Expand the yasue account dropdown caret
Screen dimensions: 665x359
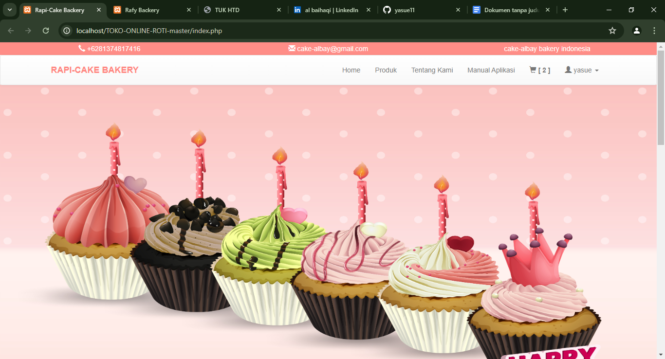(x=597, y=71)
